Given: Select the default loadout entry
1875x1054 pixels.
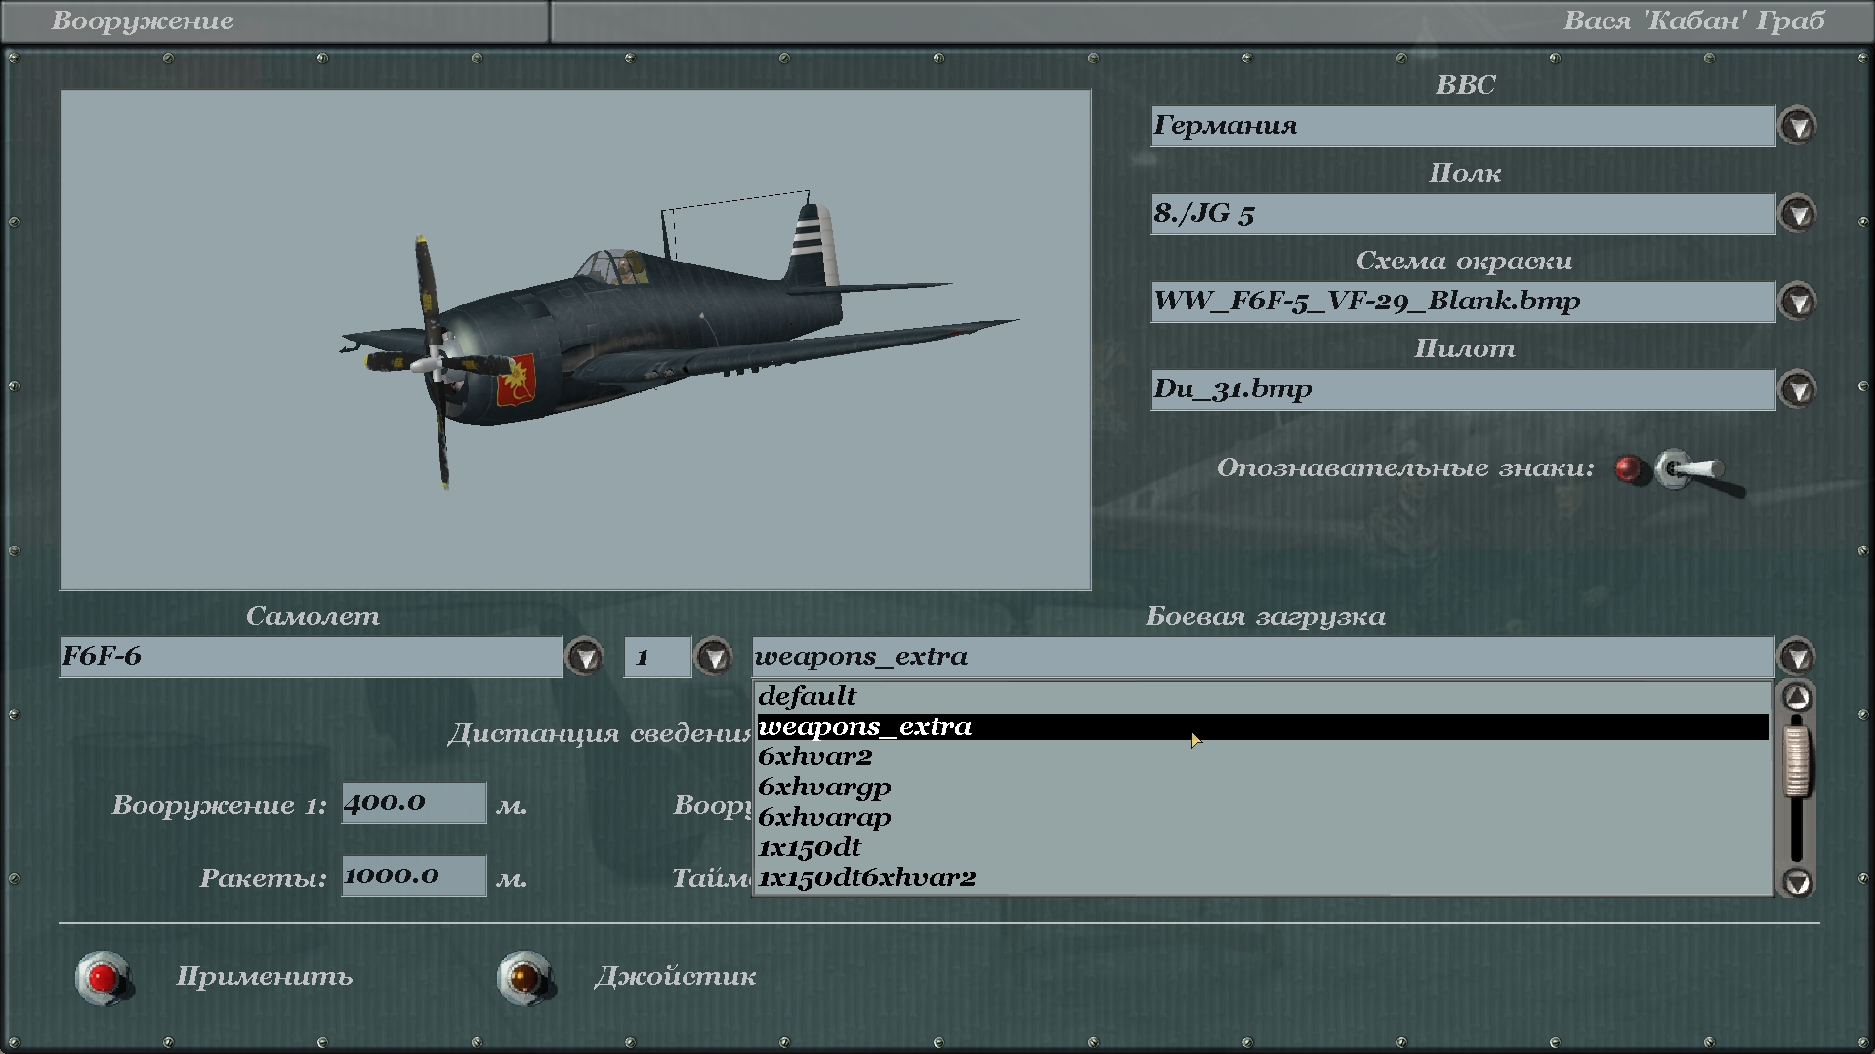Looking at the screenshot, I should [807, 697].
